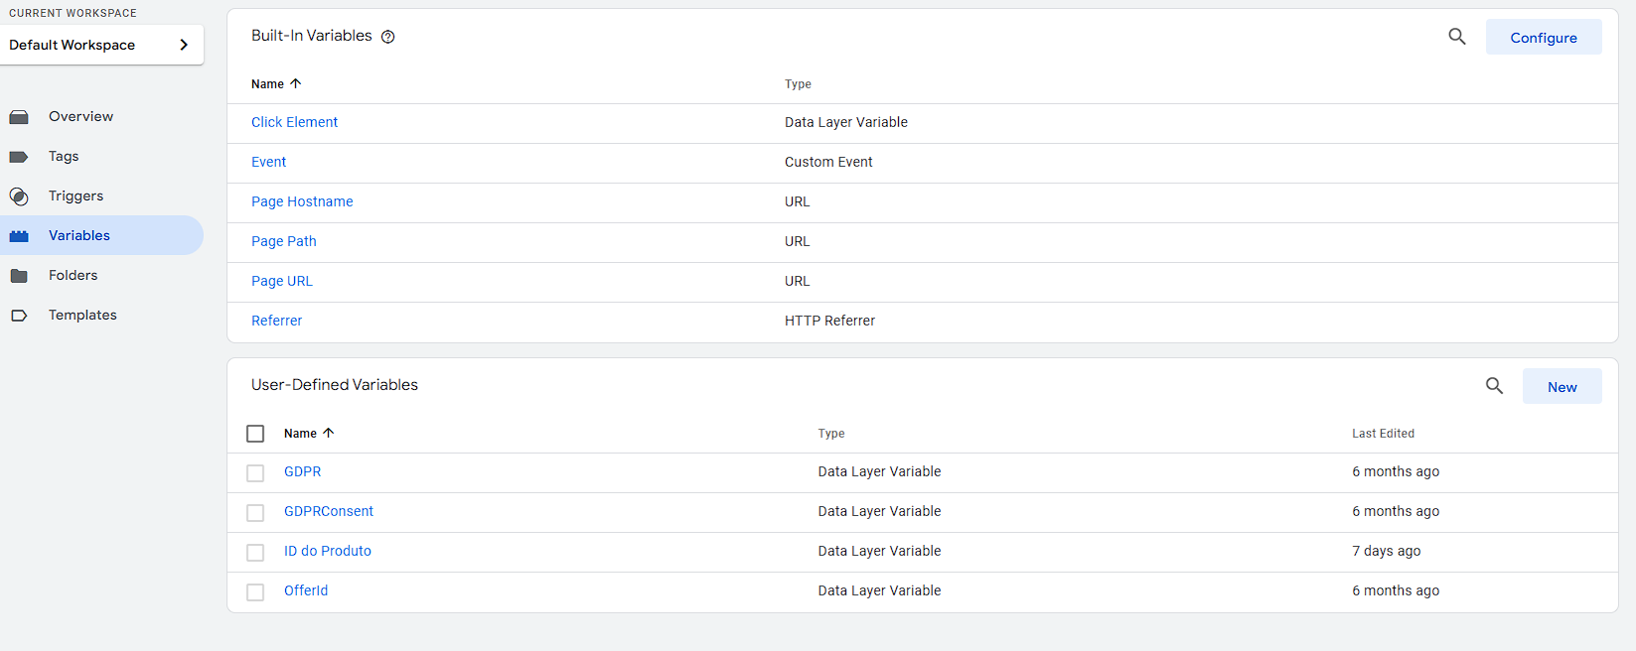Open the Built-In Variables help icon

point(388,37)
